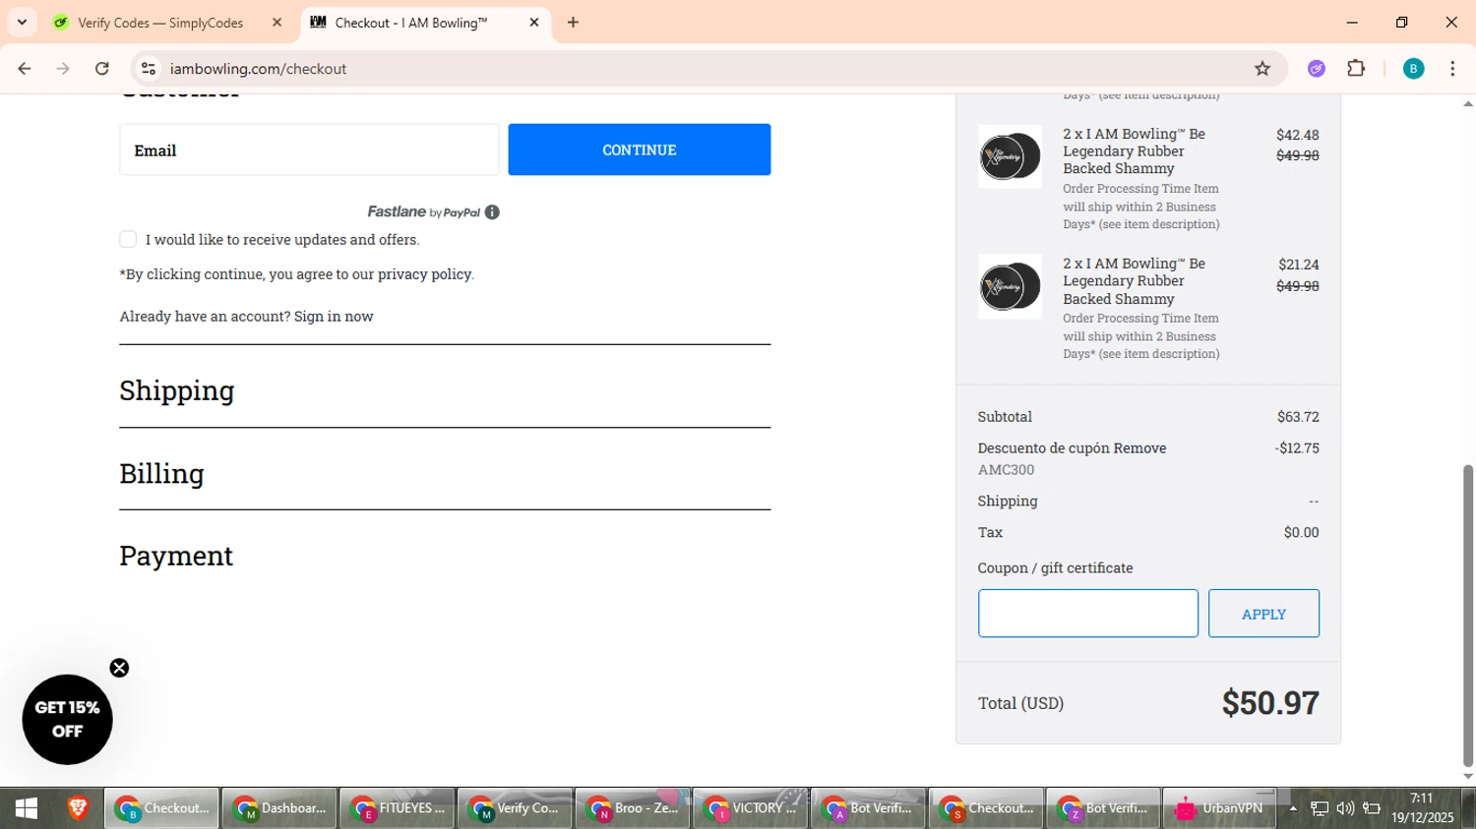
Task: Go back to the previous page
Action: point(25,69)
